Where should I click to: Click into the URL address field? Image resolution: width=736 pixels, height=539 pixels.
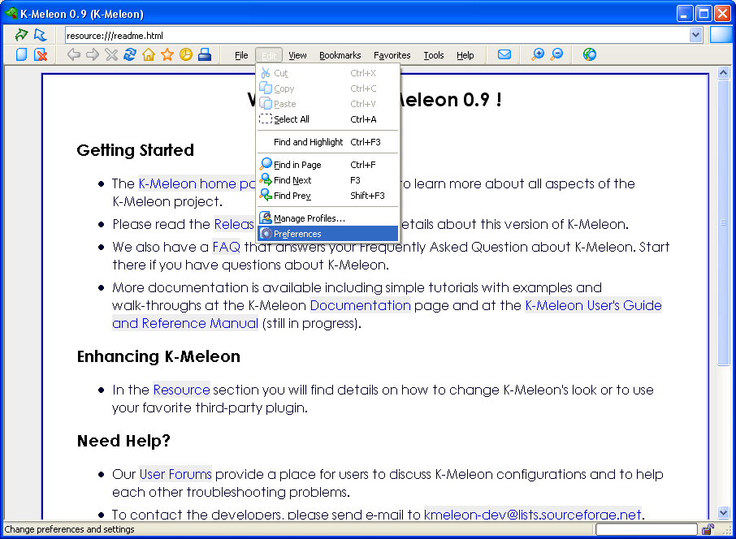click(374, 35)
